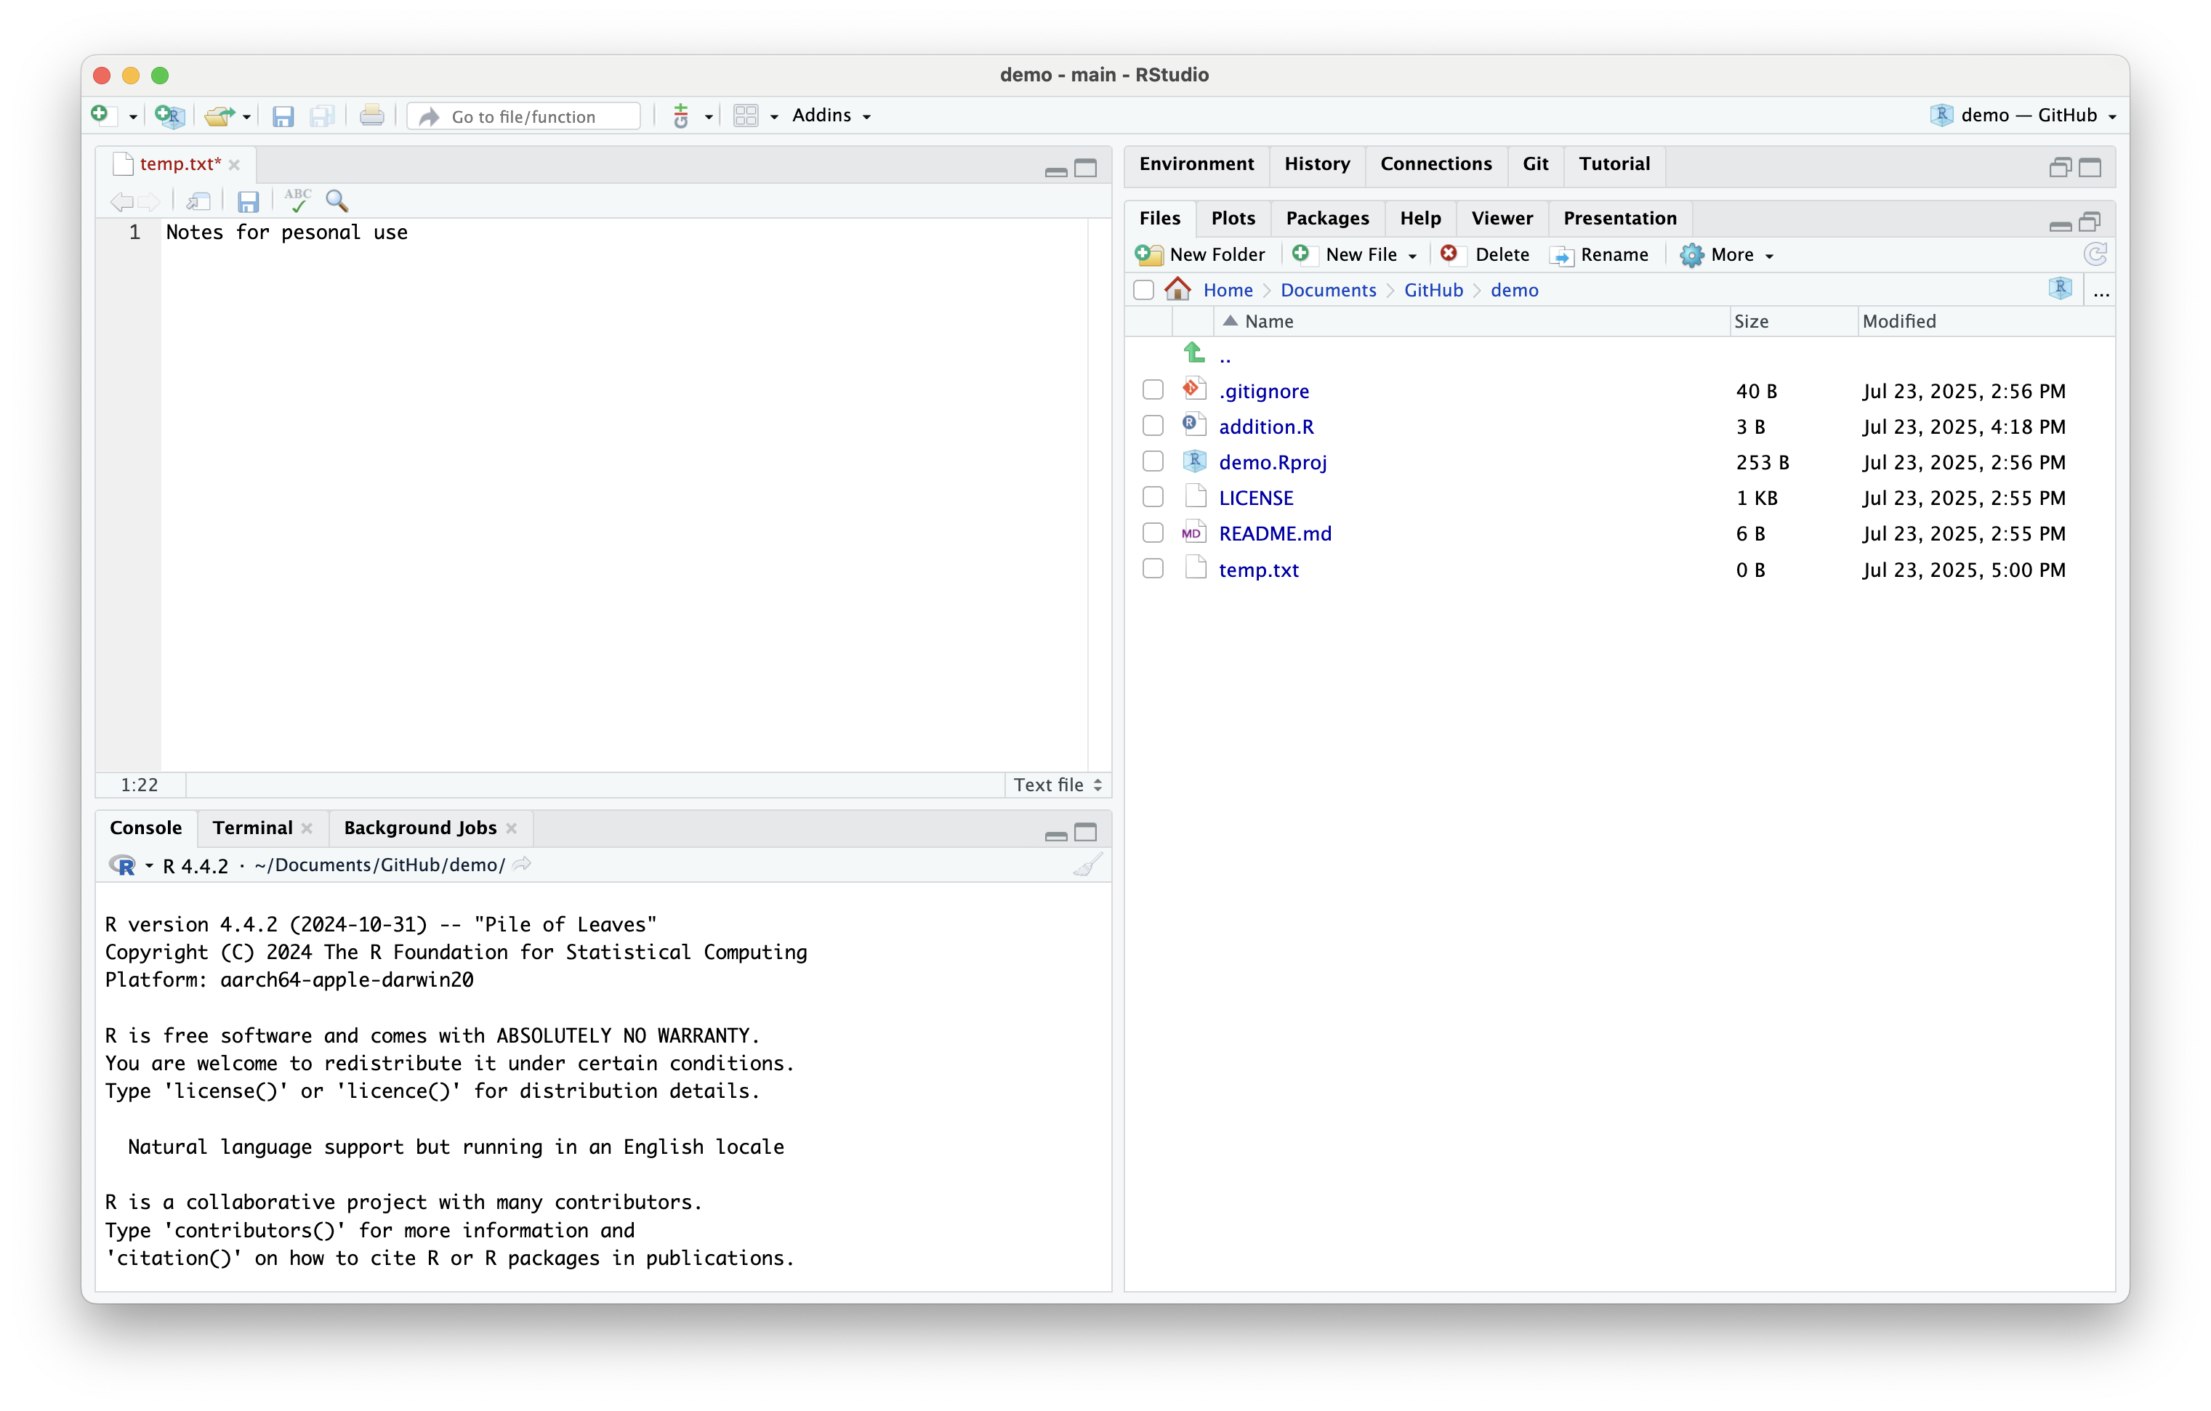
Task: Switch to the Git tab
Action: (x=1535, y=163)
